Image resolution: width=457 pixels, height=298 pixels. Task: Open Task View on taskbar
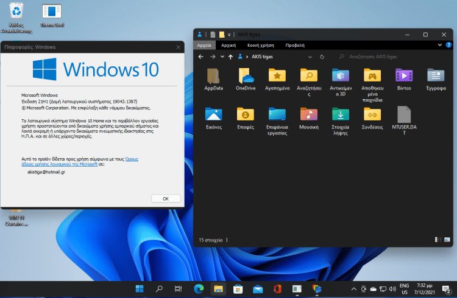[x=179, y=289]
